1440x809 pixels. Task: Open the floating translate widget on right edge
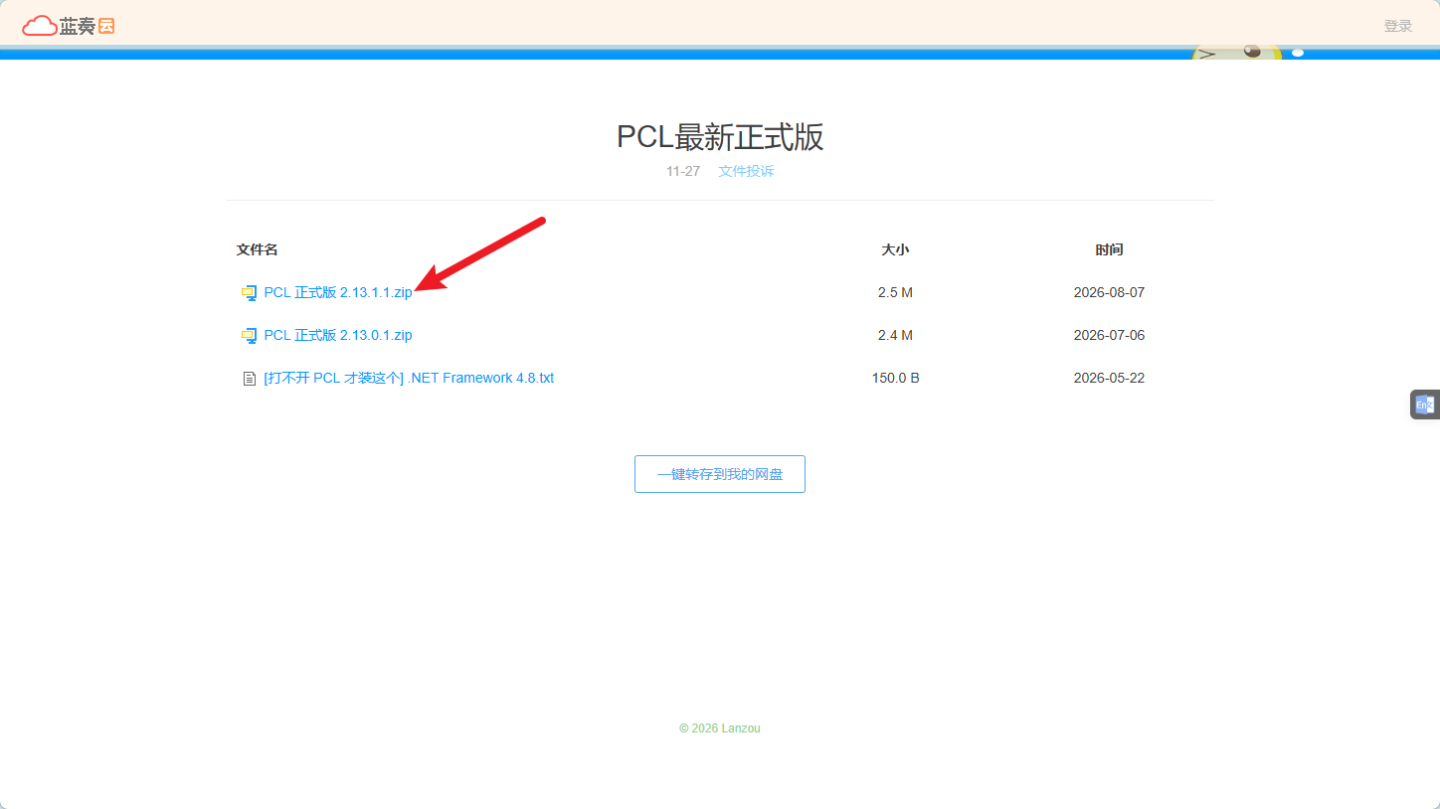point(1425,404)
